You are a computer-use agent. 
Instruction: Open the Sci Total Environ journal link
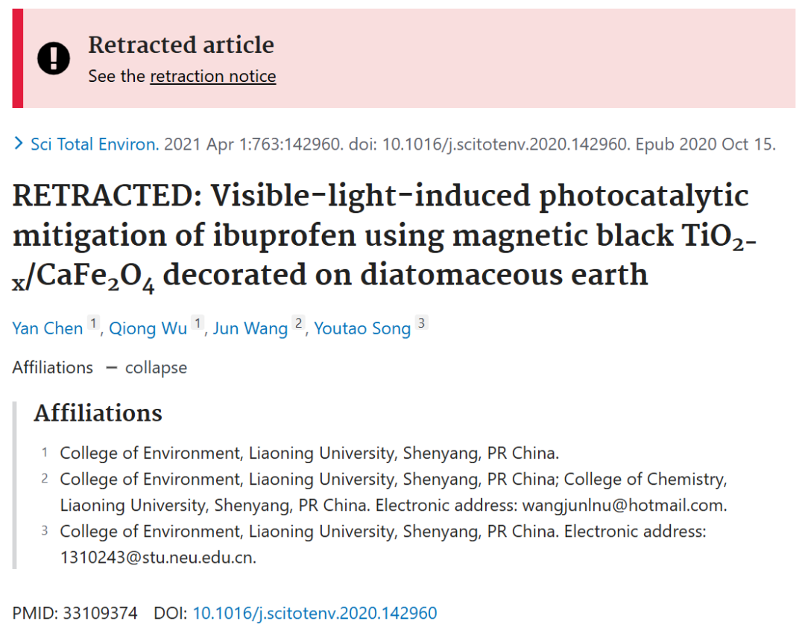pos(95,144)
